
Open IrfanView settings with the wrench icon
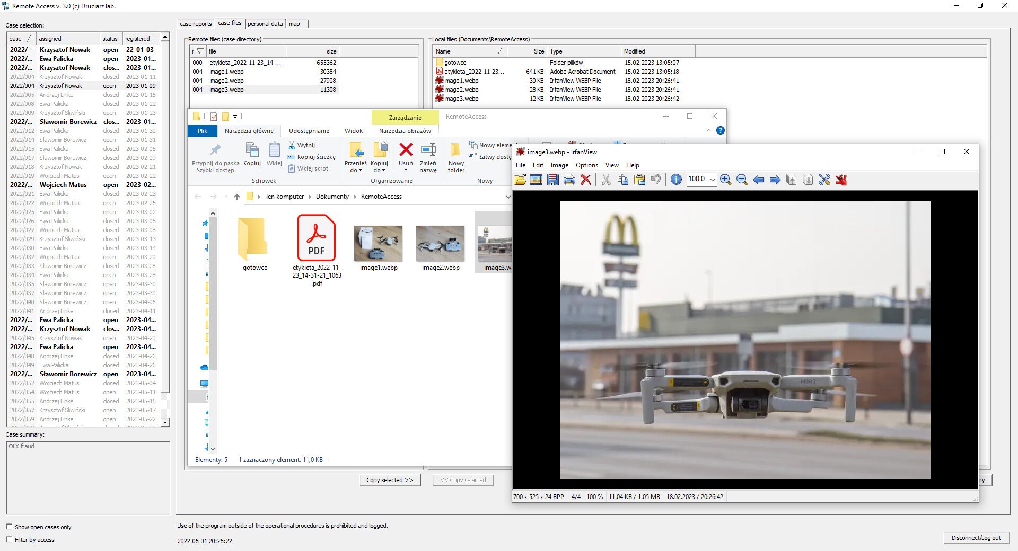[823, 180]
